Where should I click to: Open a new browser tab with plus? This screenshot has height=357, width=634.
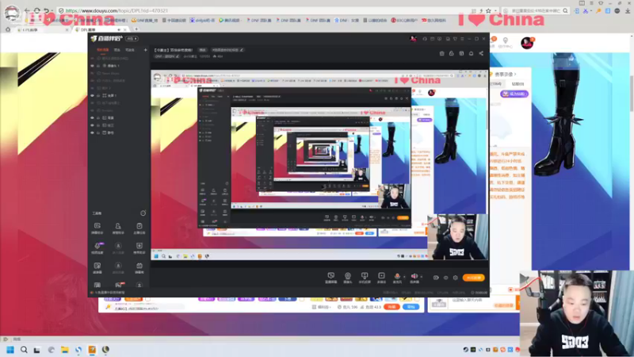click(x=136, y=29)
